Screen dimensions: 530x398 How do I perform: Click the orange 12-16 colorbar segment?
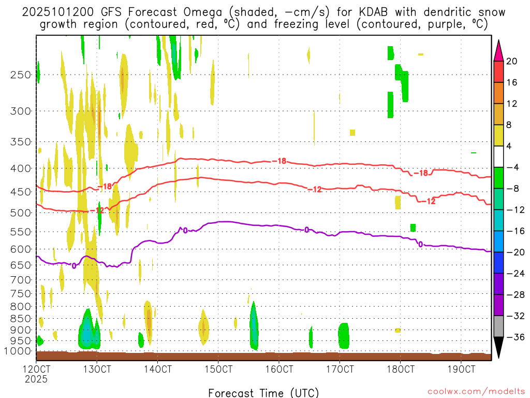pos(498,93)
